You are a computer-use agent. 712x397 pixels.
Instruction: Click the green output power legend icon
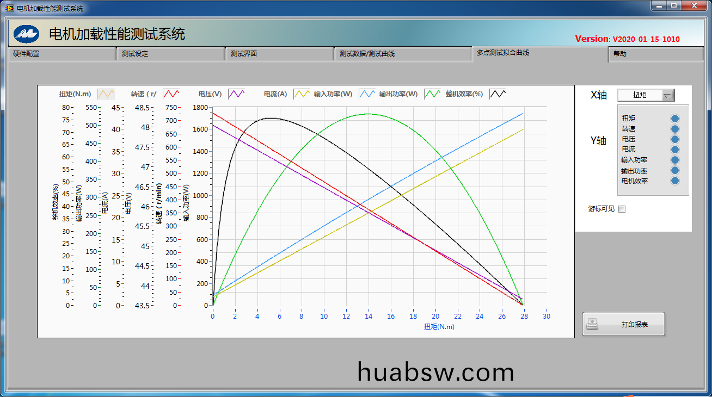coord(432,94)
